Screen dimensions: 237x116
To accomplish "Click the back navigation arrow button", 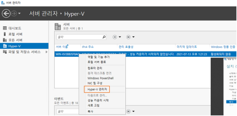I will click(x=6, y=14).
